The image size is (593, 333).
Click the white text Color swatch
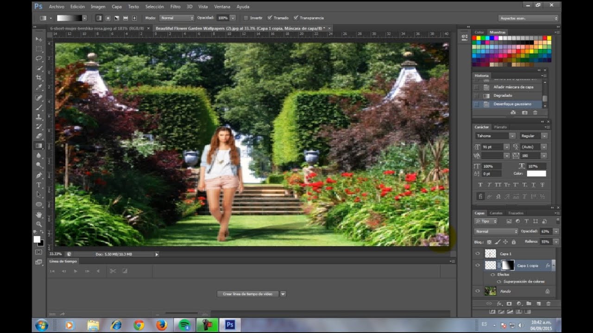tap(536, 173)
